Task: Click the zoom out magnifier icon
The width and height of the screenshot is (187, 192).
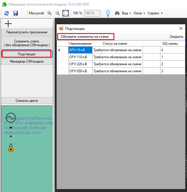Action: (57, 13)
